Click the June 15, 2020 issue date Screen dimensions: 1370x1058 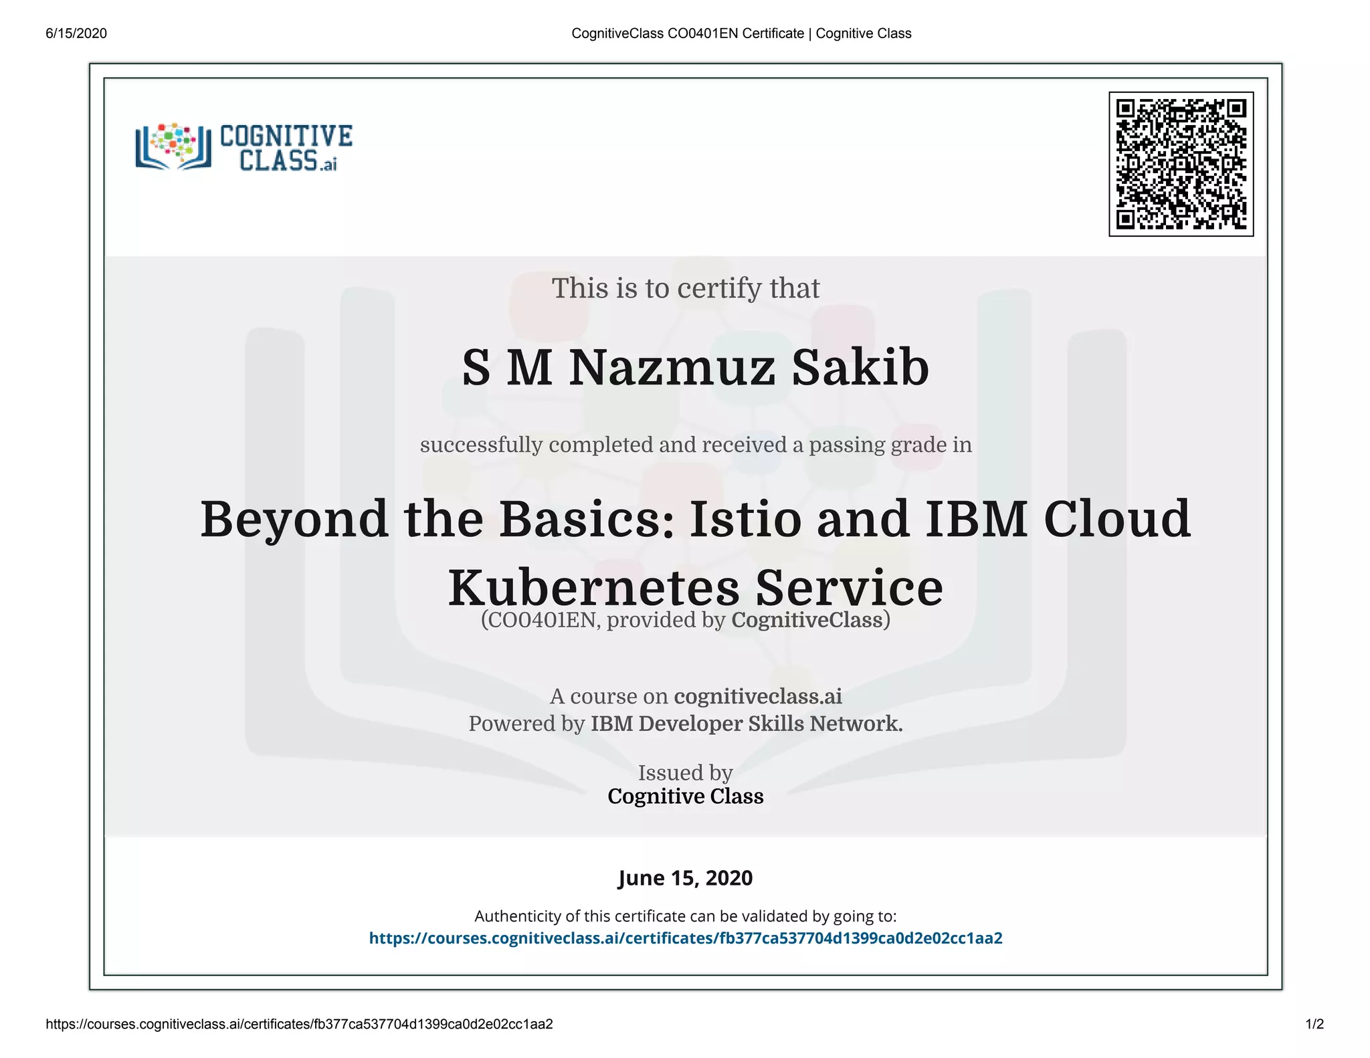click(685, 878)
